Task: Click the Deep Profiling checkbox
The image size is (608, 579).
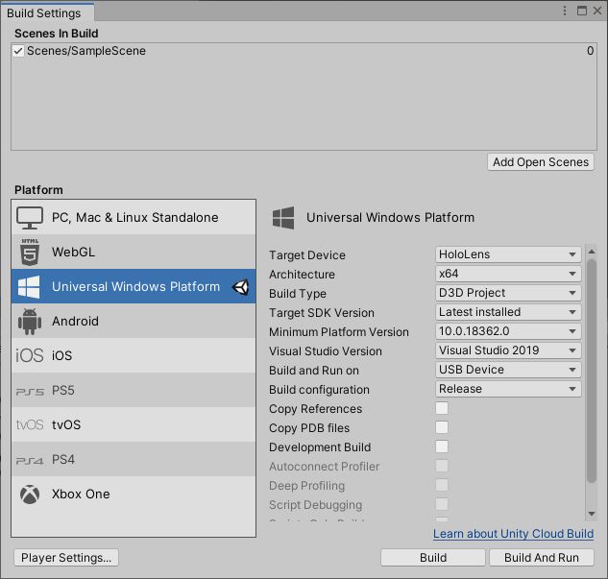Action: [442, 485]
